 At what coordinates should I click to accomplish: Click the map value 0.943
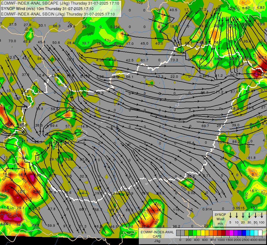click(x=204, y=76)
